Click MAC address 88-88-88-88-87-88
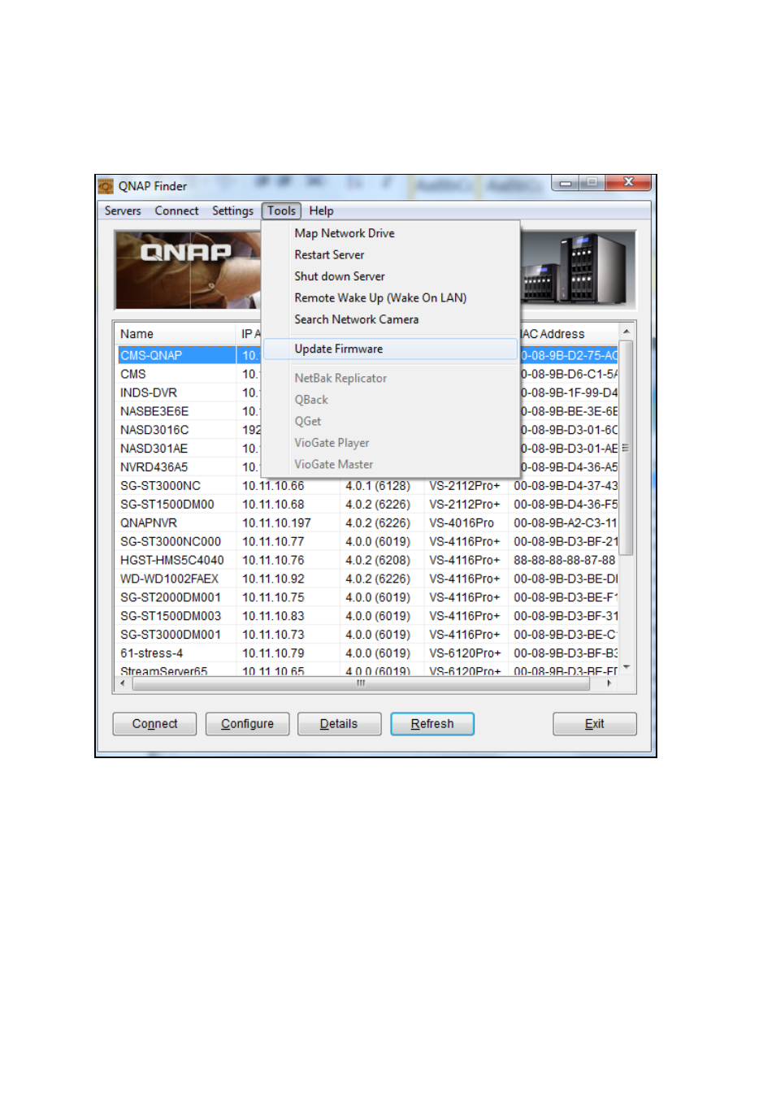This screenshot has height=1097, width=776. click(x=565, y=561)
